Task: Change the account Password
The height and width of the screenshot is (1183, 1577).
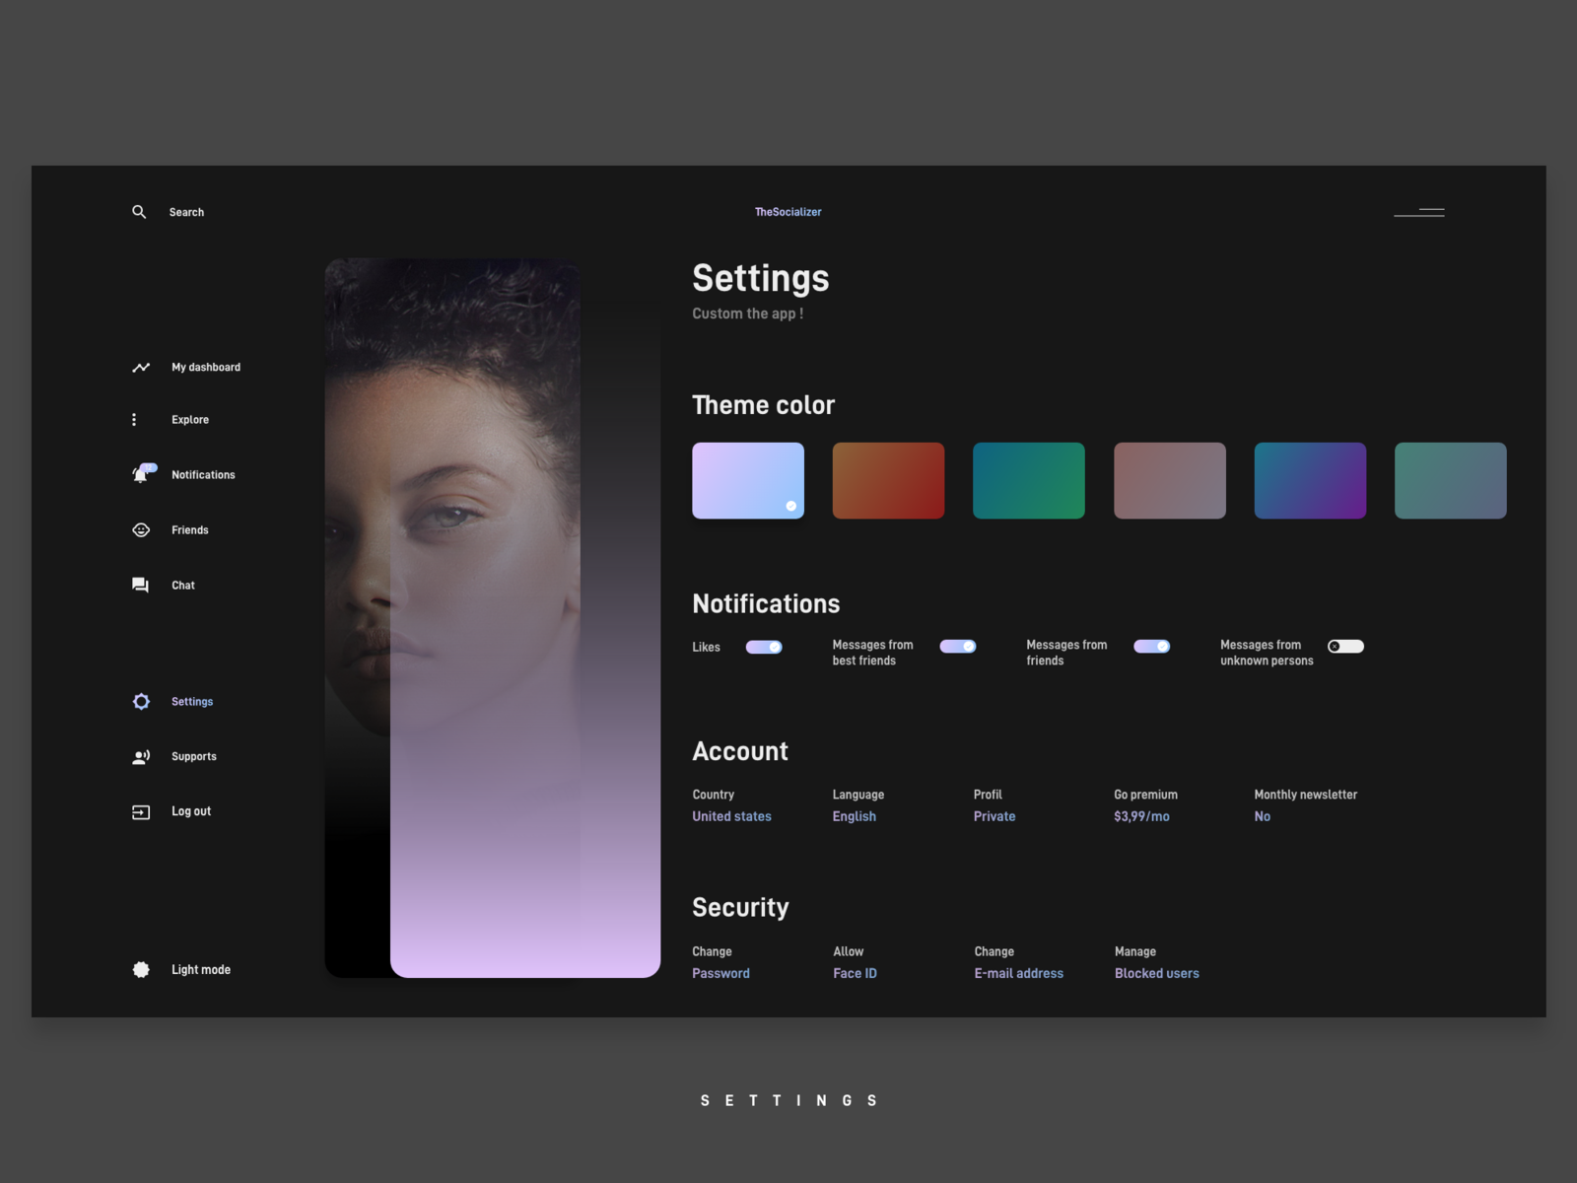Action: (720, 973)
